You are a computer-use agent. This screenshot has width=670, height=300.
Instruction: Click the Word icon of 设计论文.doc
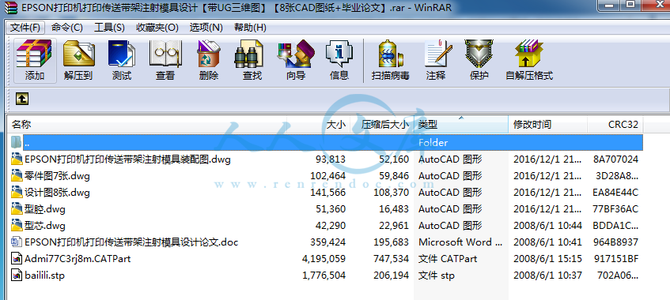pos(17,242)
